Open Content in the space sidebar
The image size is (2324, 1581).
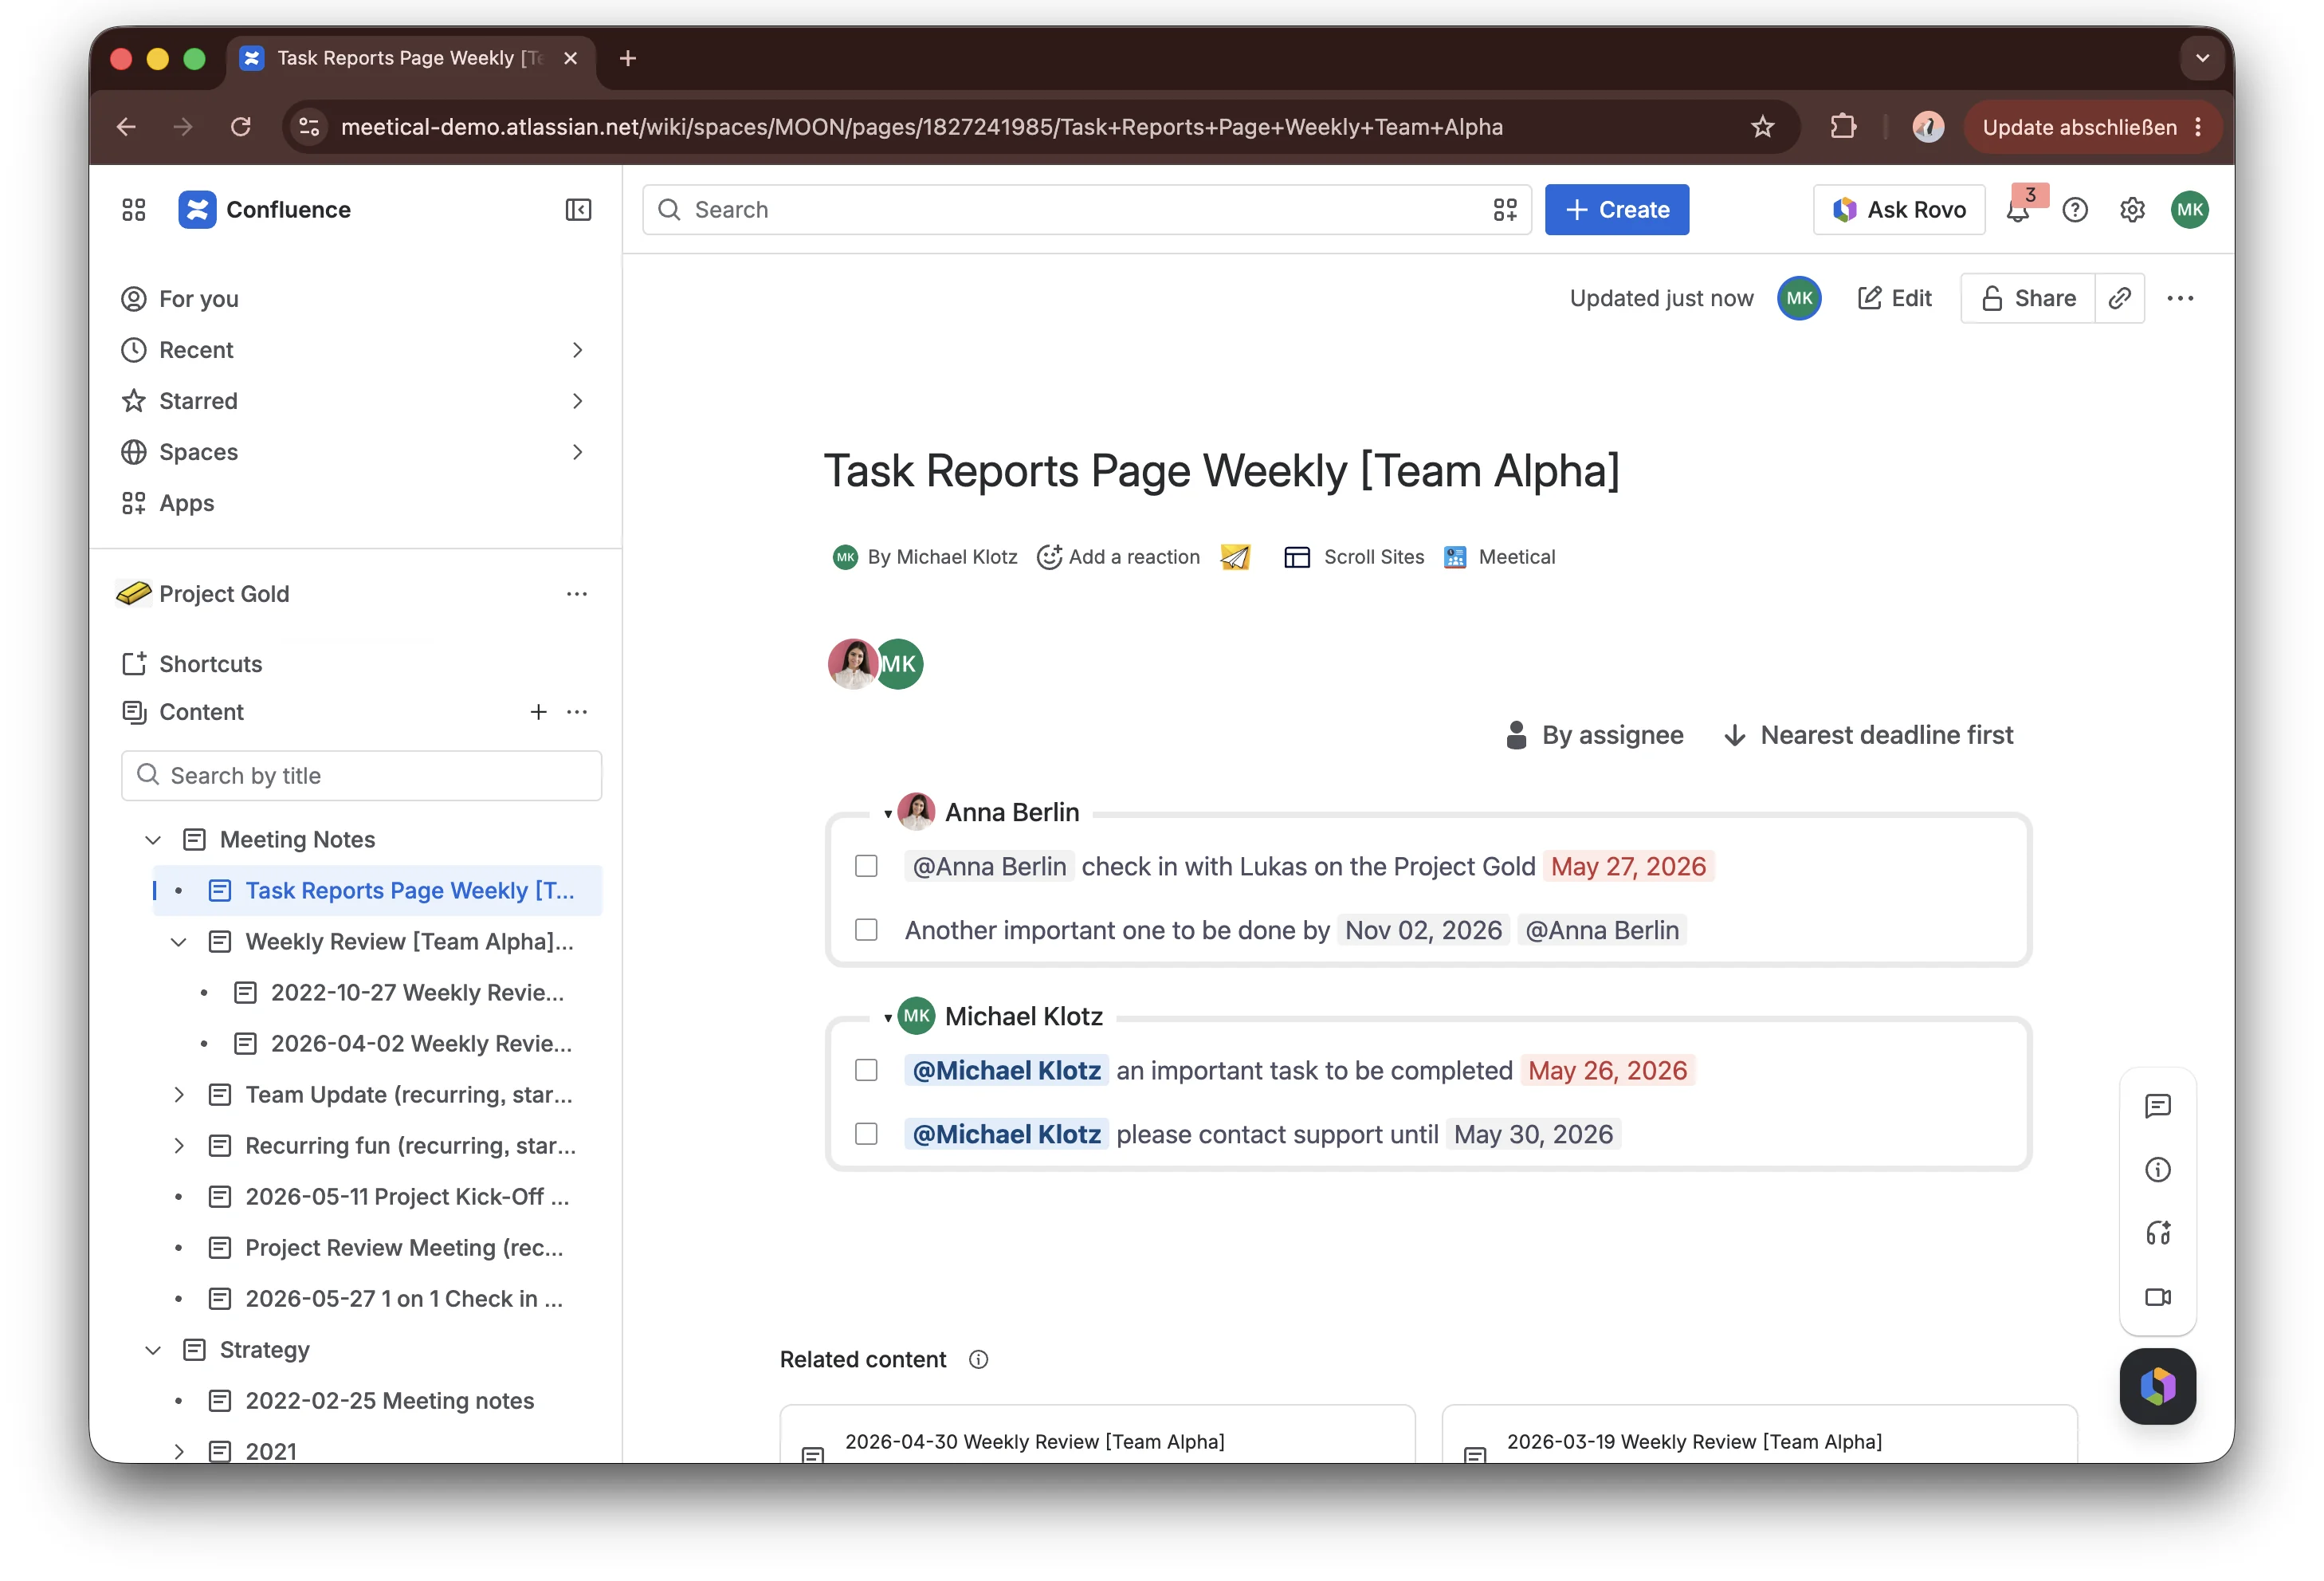click(201, 711)
